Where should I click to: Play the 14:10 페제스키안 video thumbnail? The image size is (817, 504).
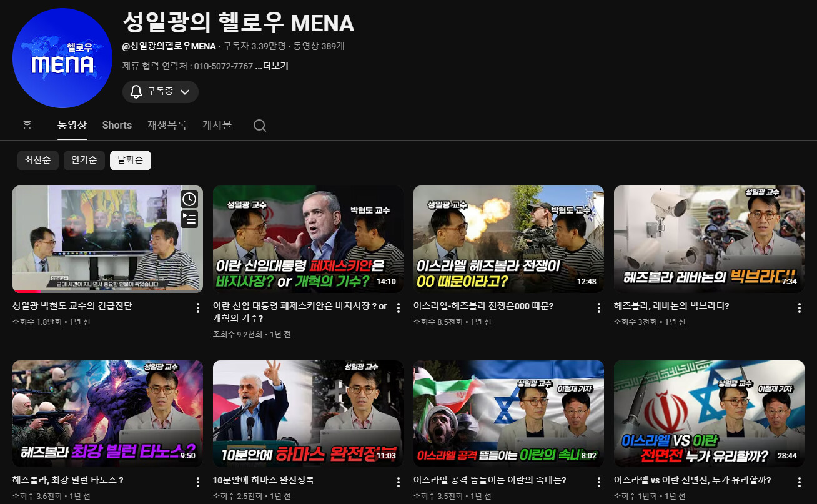308,239
